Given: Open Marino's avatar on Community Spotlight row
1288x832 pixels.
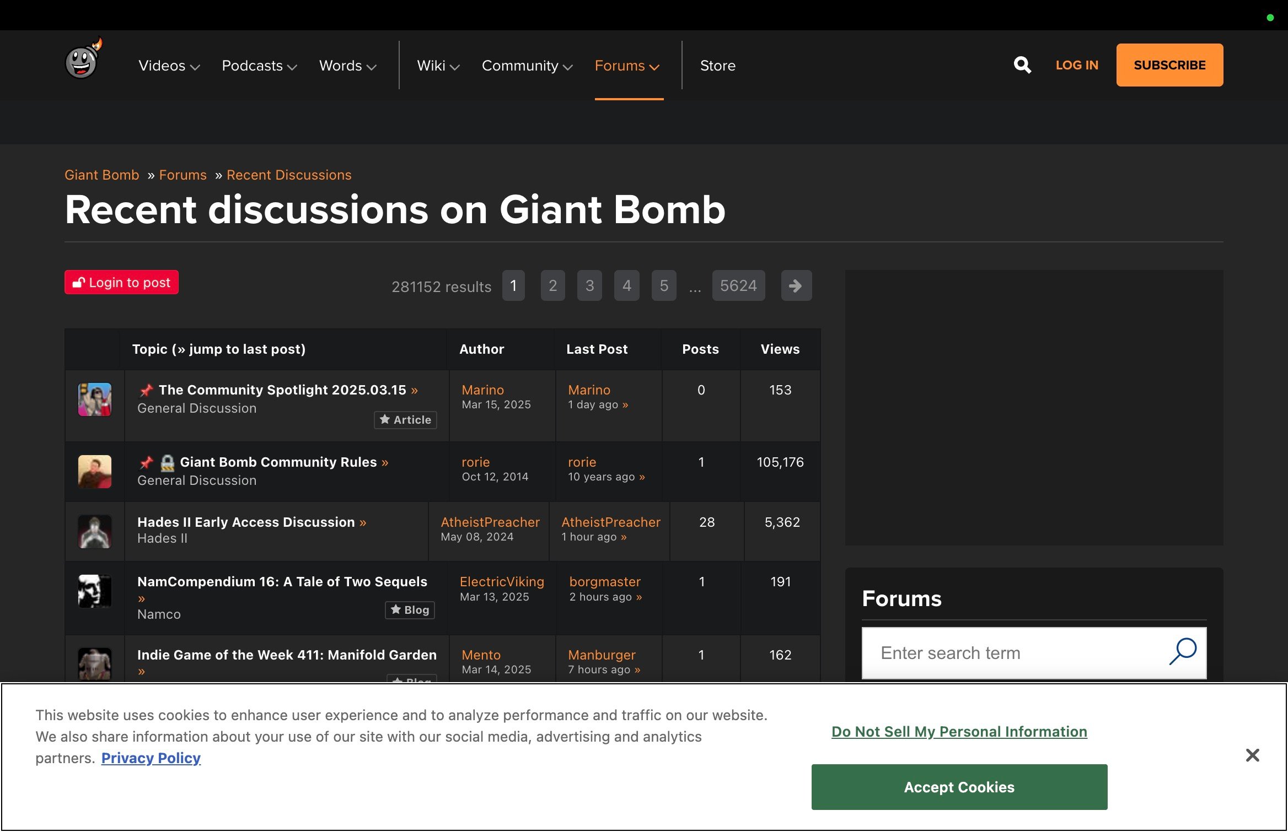Looking at the screenshot, I should (95, 399).
